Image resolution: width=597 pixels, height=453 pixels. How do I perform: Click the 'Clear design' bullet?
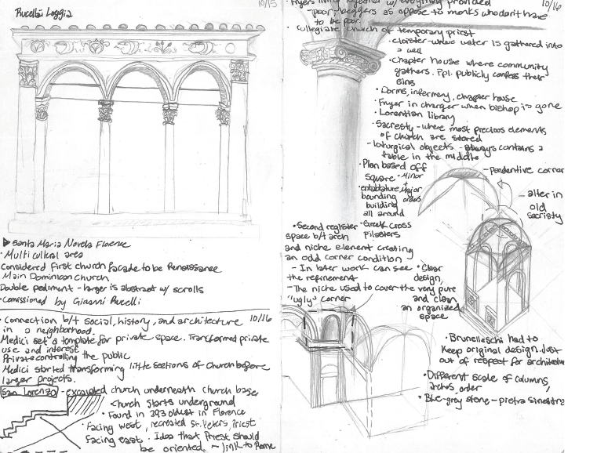pyautogui.click(x=429, y=273)
